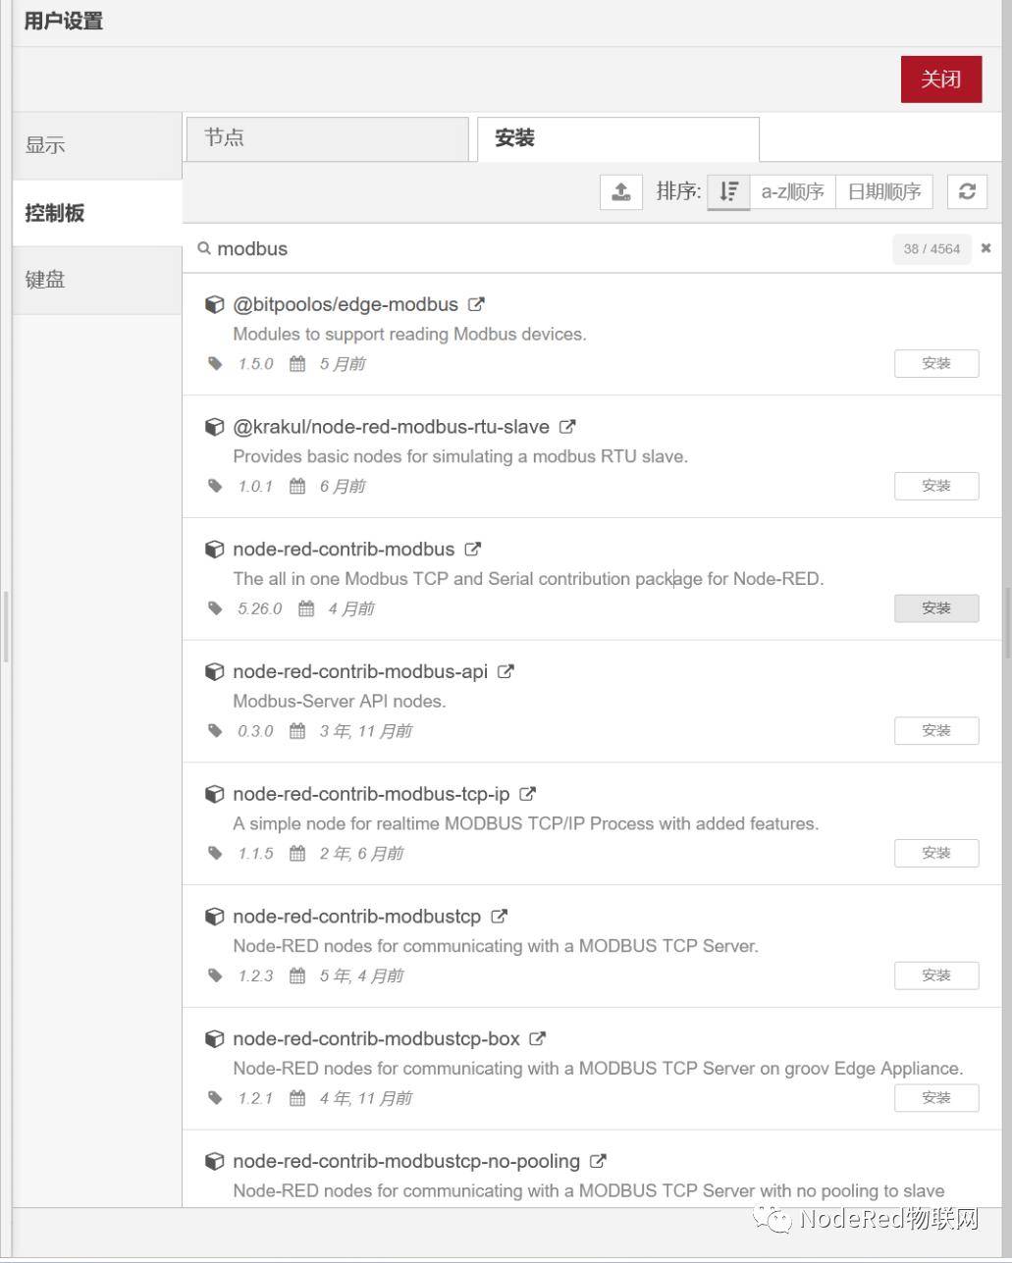Close the user settings with 关闭
This screenshot has height=1263, width=1012.
coord(941,79)
